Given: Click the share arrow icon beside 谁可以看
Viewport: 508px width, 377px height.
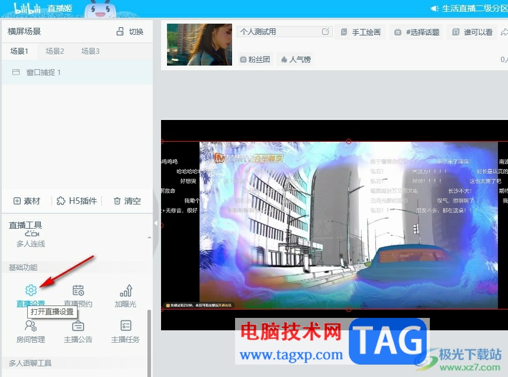Looking at the screenshot, I should click(504, 32).
